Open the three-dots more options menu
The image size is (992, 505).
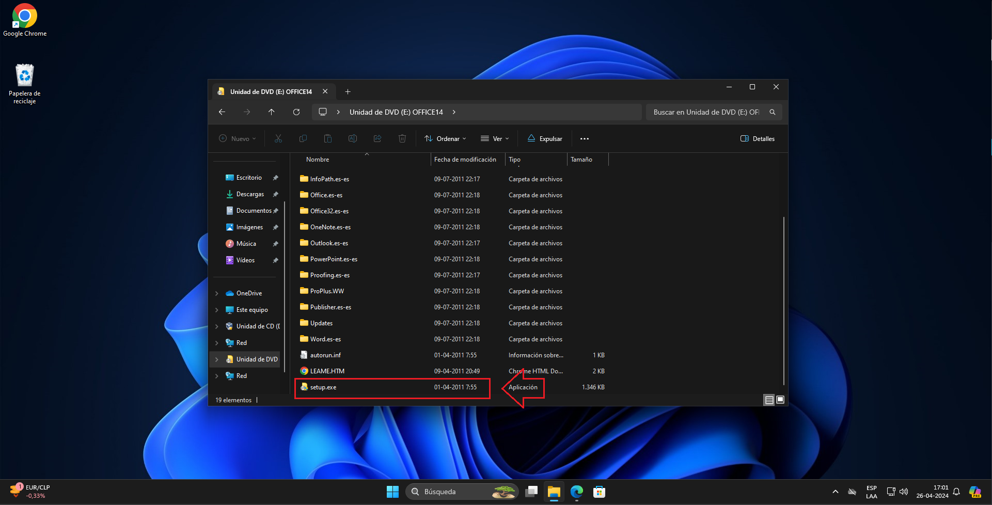(585, 138)
